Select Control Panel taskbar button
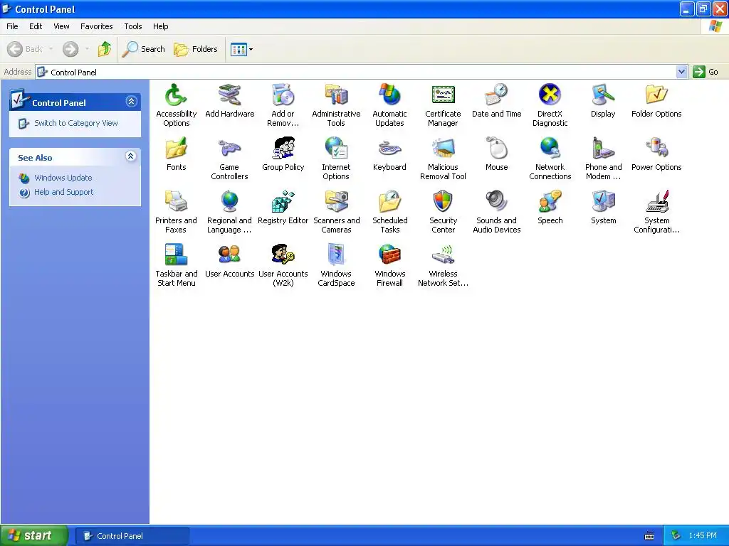This screenshot has height=546, width=729. (x=132, y=536)
